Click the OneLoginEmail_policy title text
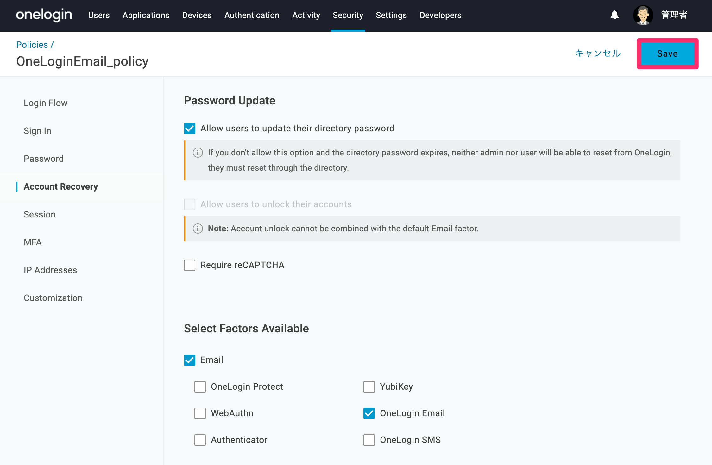 [82, 61]
